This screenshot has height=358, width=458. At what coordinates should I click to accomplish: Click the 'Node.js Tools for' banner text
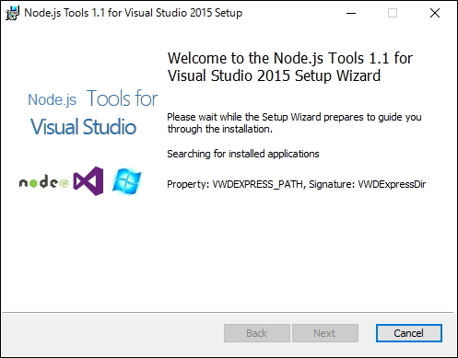pyautogui.click(x=93, y=98)
